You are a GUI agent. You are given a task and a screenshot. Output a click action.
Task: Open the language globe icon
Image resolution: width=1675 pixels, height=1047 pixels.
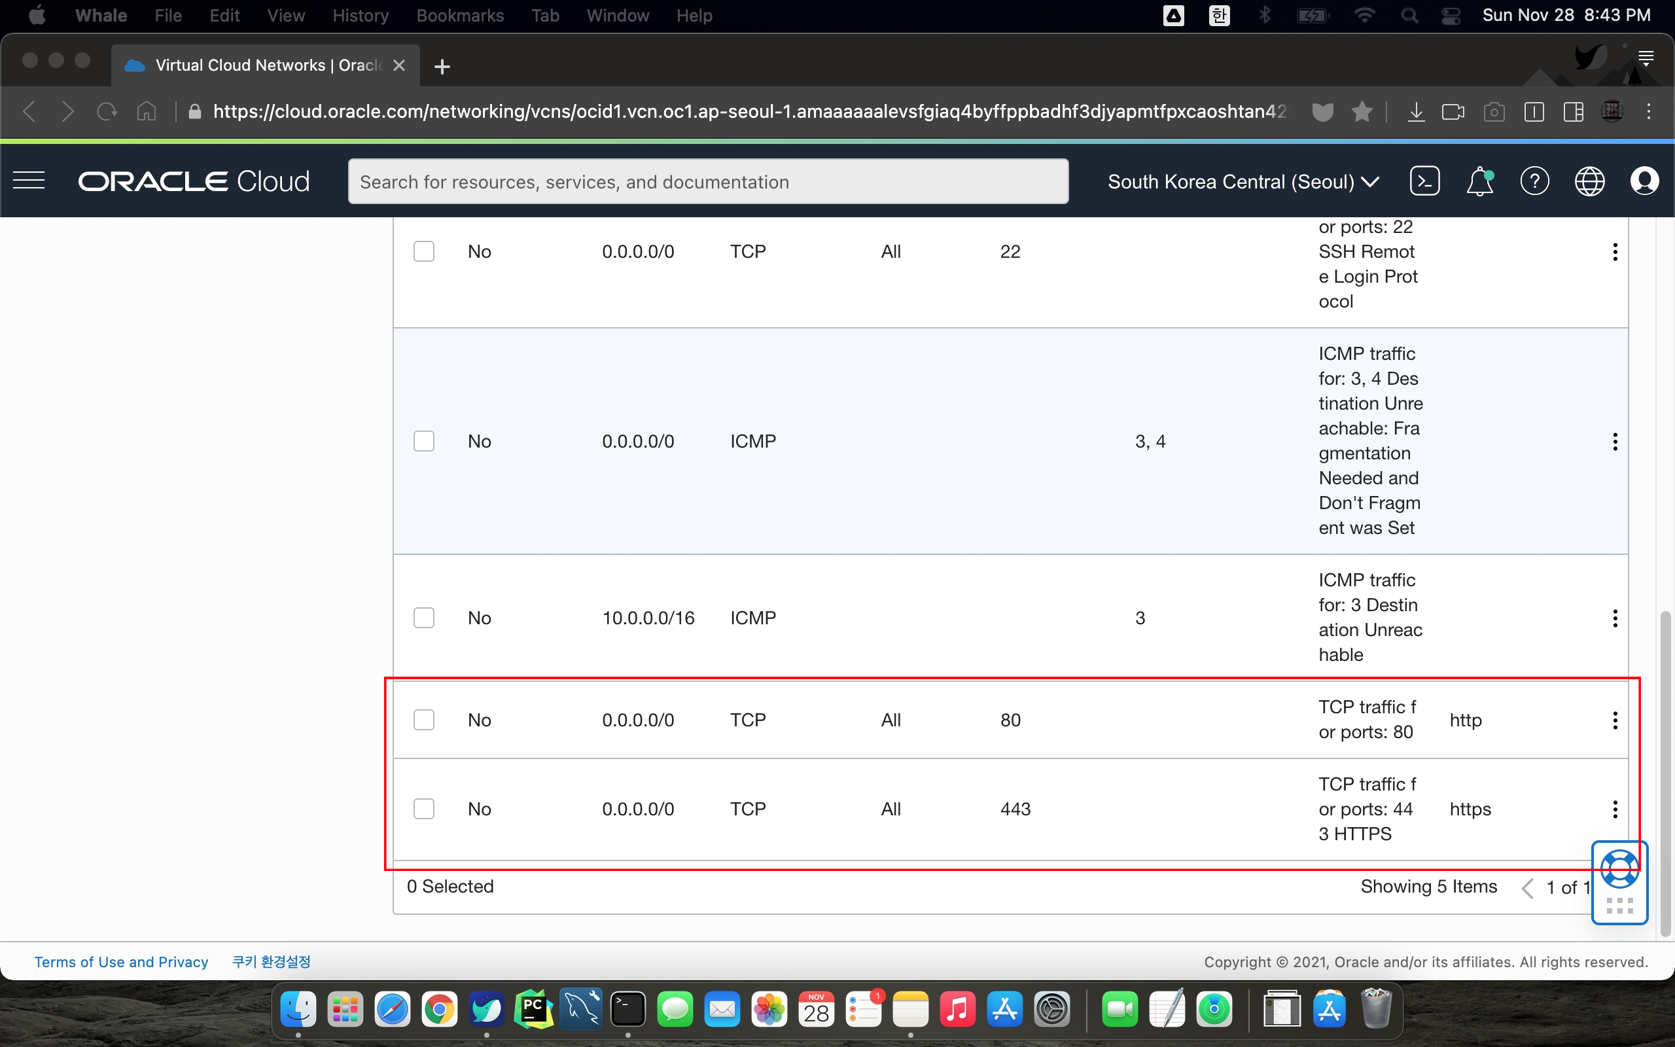pos(1589,181)
